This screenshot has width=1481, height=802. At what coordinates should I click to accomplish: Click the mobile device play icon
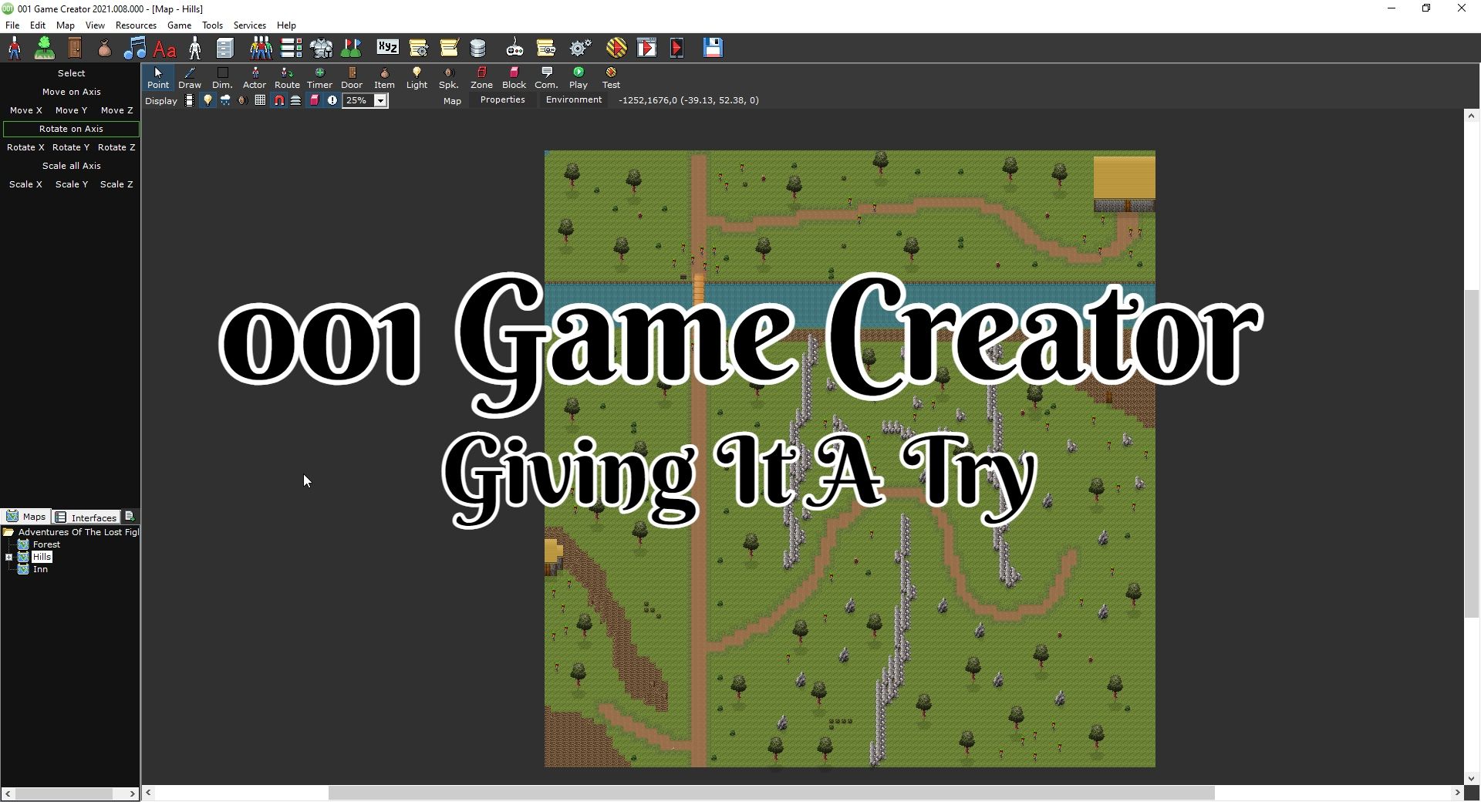[x=676, y=48]
